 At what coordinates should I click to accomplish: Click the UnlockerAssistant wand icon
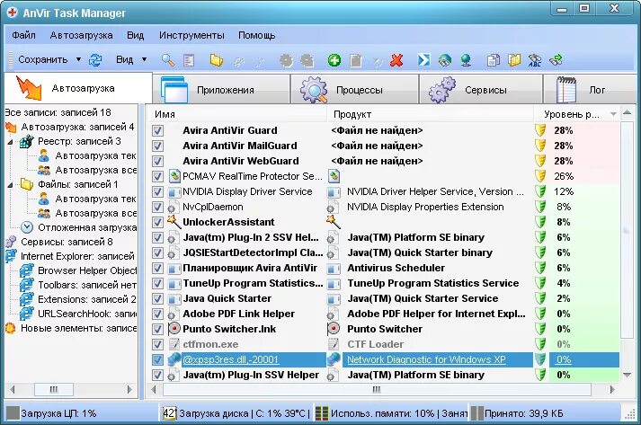[x=174, y=222]
